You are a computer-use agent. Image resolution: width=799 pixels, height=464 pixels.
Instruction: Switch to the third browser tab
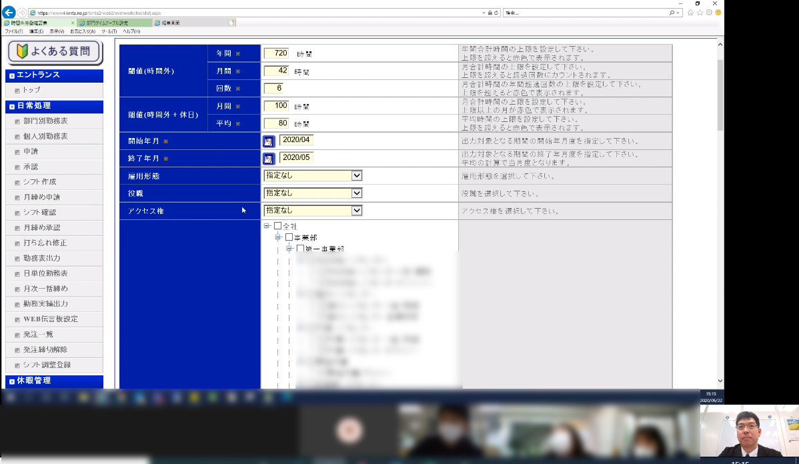point(191,23)
